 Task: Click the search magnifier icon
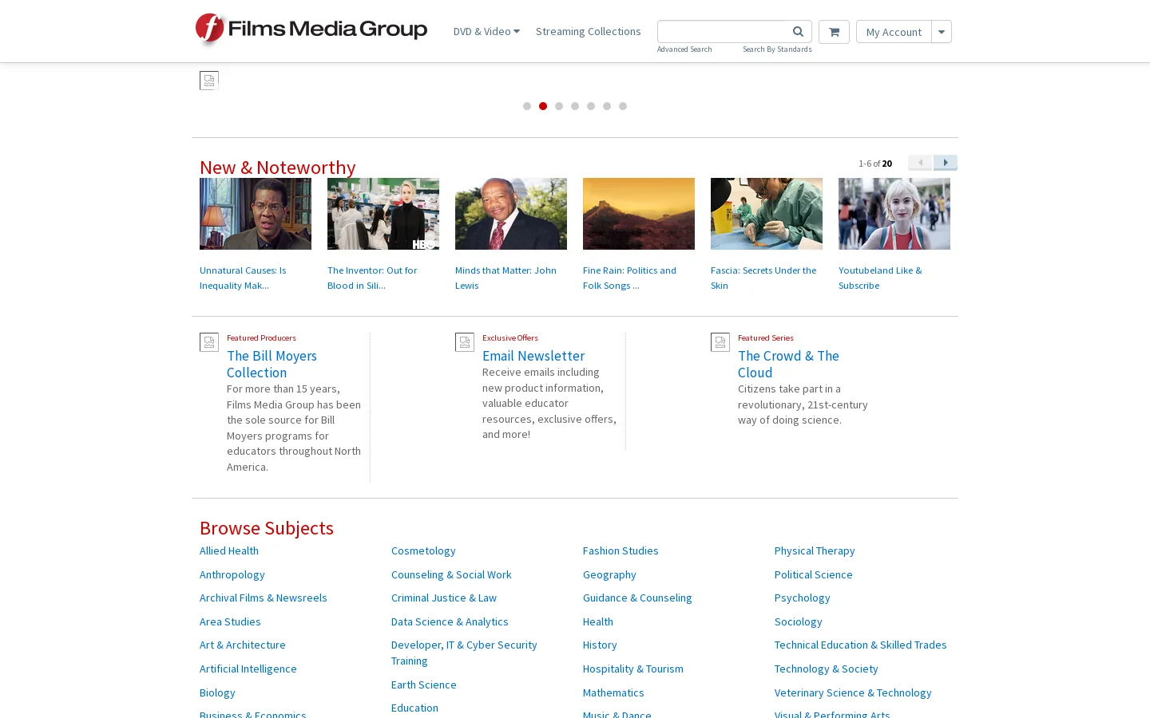pyautogui.click(x=798, y=31)
